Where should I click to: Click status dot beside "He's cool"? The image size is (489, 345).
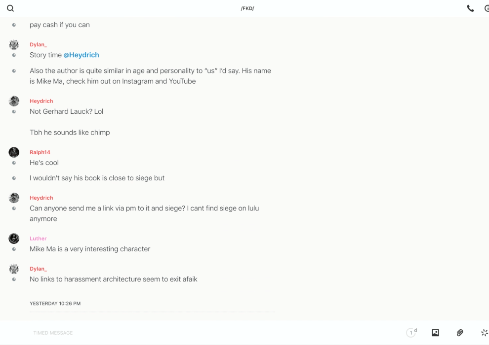[x=14, y=163]
